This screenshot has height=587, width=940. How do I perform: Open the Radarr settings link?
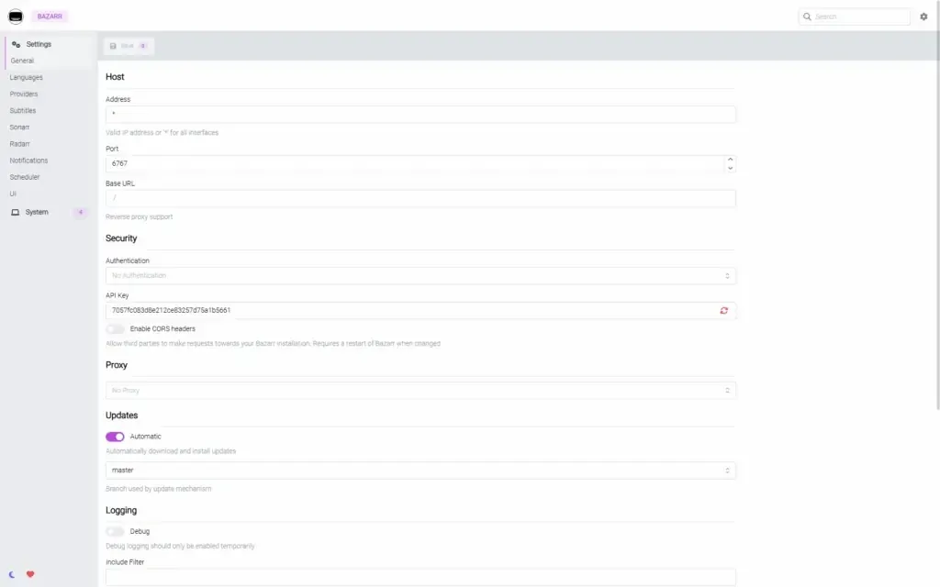point(19,143)
